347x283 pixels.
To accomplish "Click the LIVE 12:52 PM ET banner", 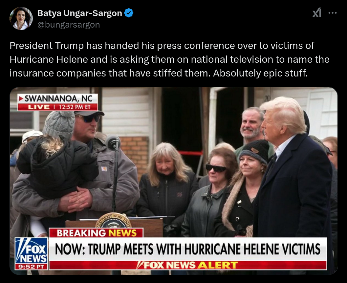I will point(57,107).
